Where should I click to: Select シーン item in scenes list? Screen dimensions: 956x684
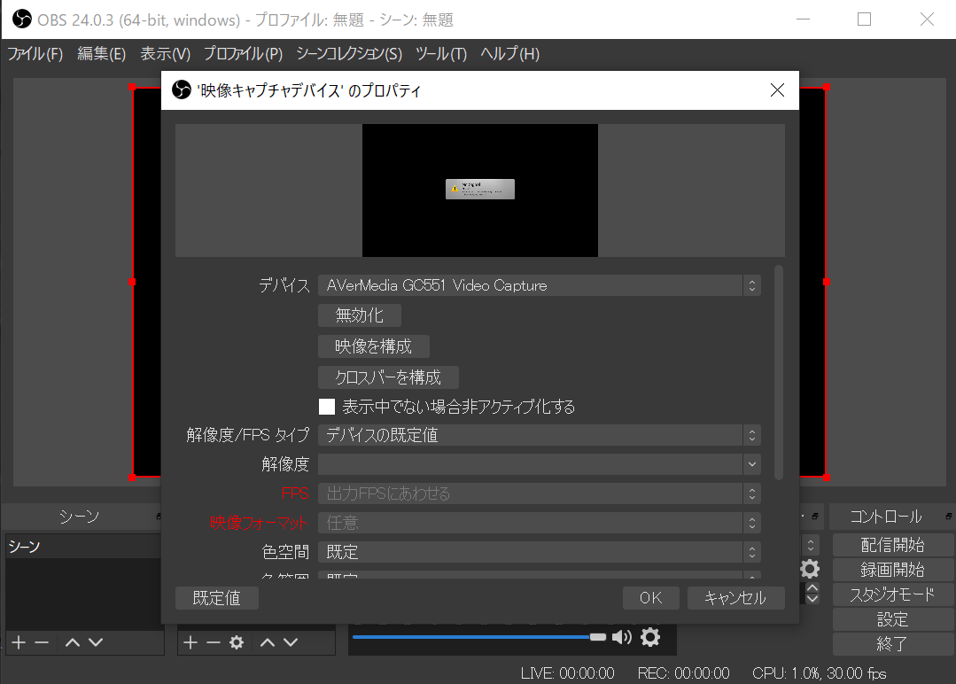click(x=83, y=547)
